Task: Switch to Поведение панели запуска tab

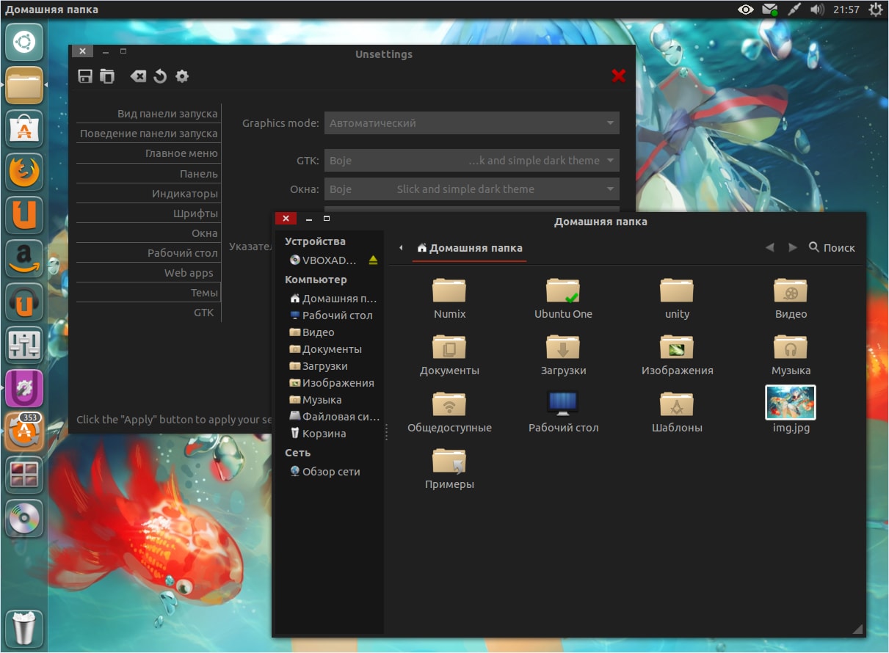Action: 148,134
